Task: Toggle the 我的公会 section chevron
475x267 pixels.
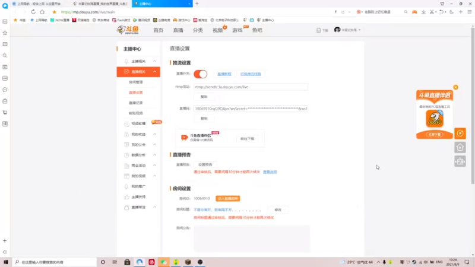Action: point(154,144)
